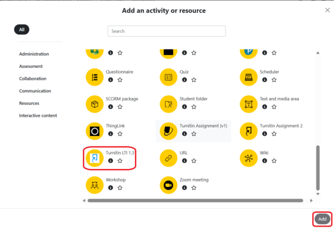The image size is (334, 229).
Task: Star the Scheduler activity
Action: 274,80
